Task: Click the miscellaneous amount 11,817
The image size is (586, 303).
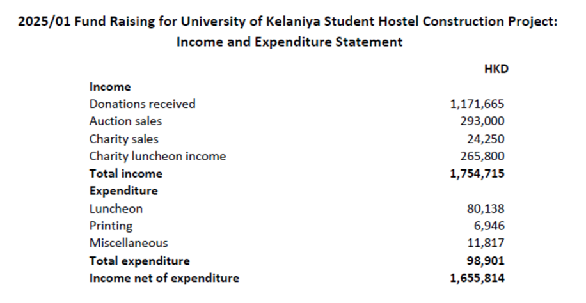Action: point(486,243)
